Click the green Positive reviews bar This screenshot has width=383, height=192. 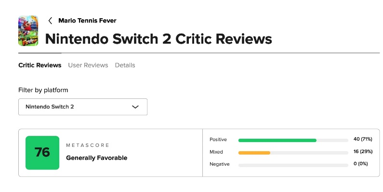(x=277, y=140)
